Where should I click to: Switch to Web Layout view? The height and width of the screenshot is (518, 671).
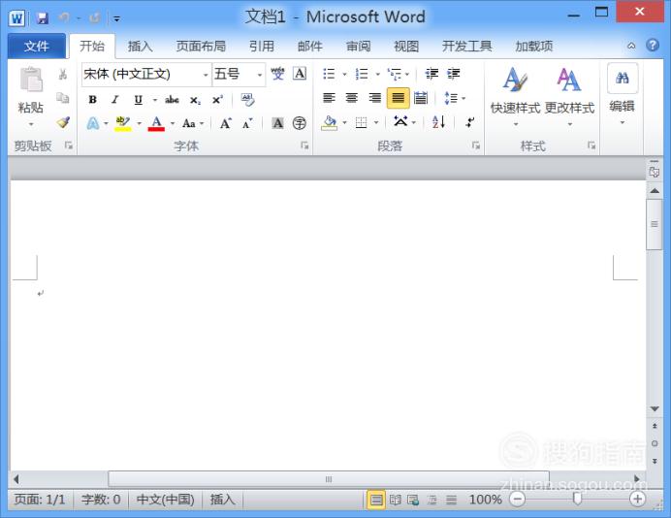coord(413,500)
